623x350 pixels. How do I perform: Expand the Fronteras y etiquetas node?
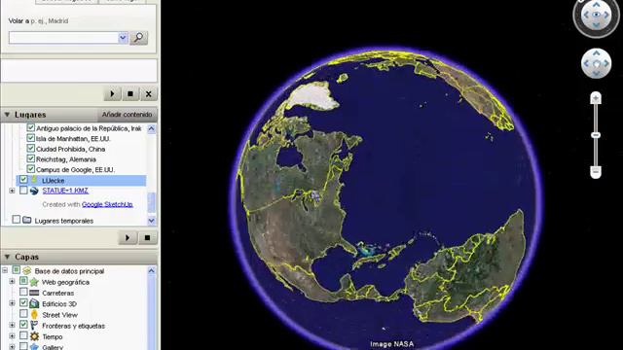[x=12, y=326]
